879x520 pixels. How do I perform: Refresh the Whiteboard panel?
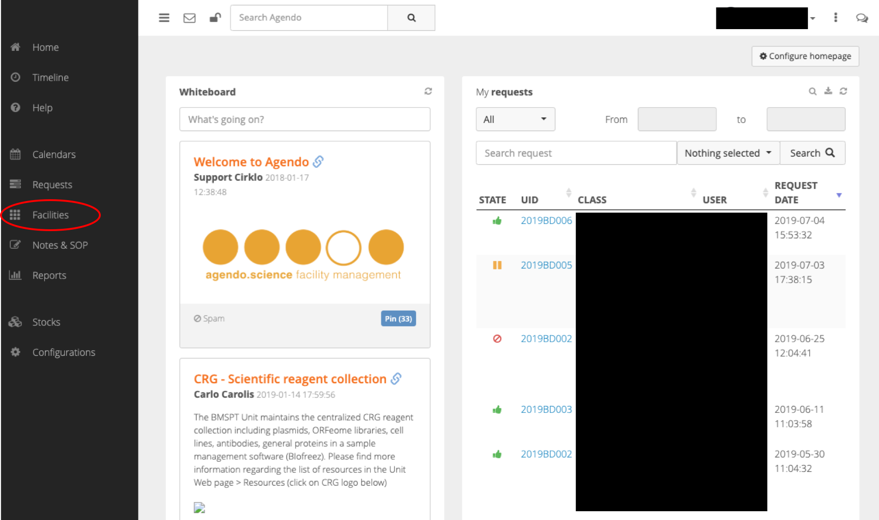coord(428,92)
